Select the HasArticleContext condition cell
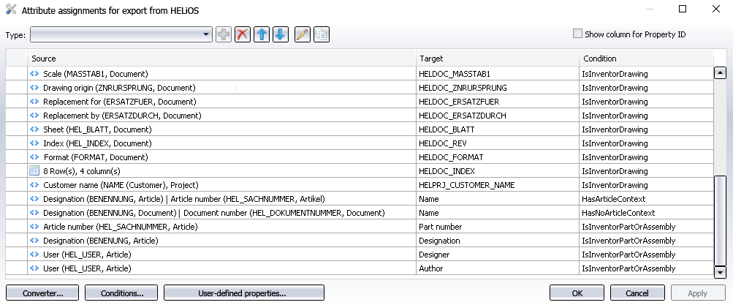The height and width of the screenshot is (305, 733). [647, 199]
